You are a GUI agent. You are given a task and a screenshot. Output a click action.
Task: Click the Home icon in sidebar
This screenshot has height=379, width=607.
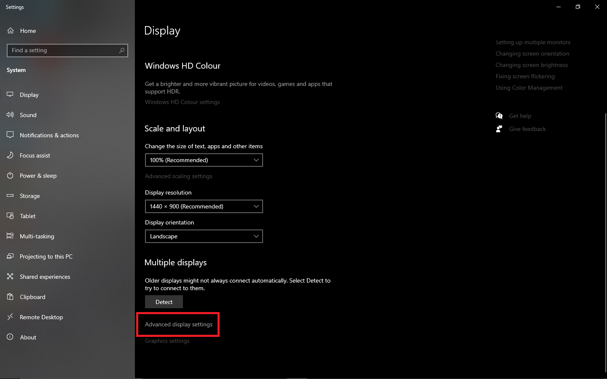(11, 31)
